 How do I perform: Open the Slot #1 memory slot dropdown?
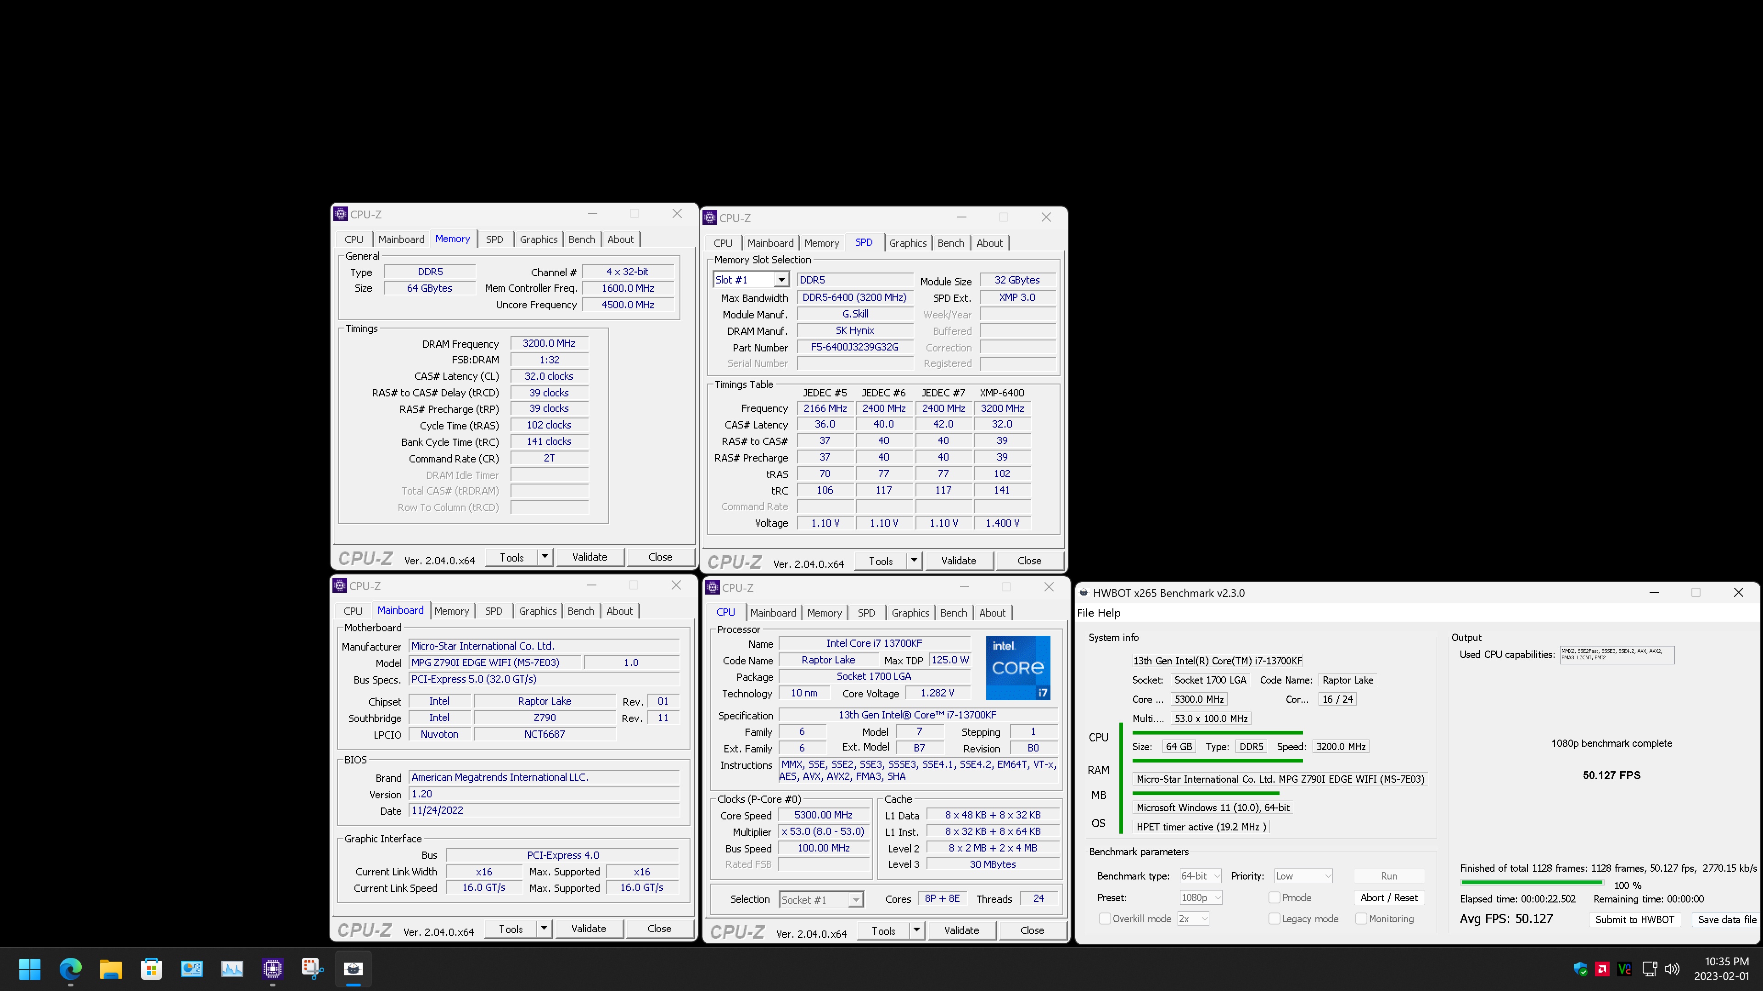(x=781, y=280)
